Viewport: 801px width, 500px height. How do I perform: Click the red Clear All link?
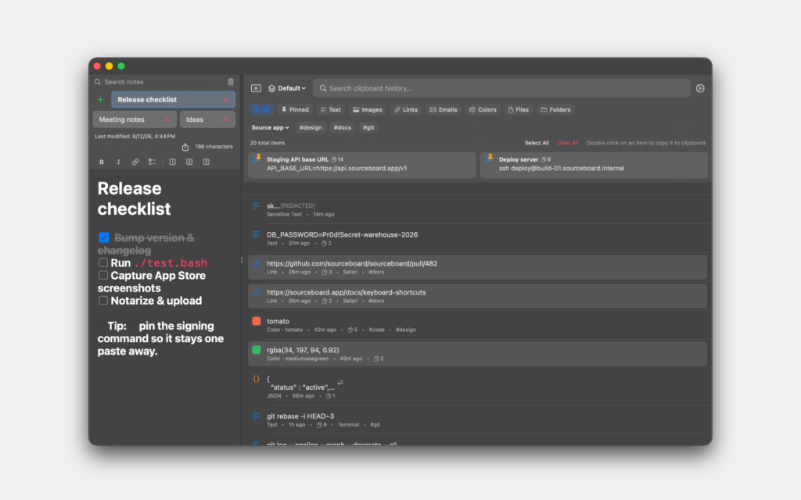568,143
